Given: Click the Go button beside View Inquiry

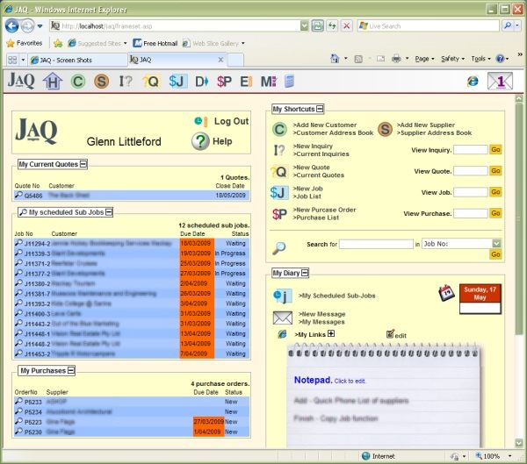Looking at the screenshot, I should [x=495, y=150].
